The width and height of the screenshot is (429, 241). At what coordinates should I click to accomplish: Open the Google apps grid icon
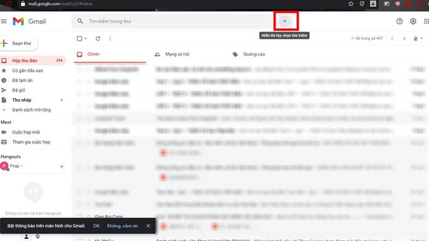(x=427, y=21)
